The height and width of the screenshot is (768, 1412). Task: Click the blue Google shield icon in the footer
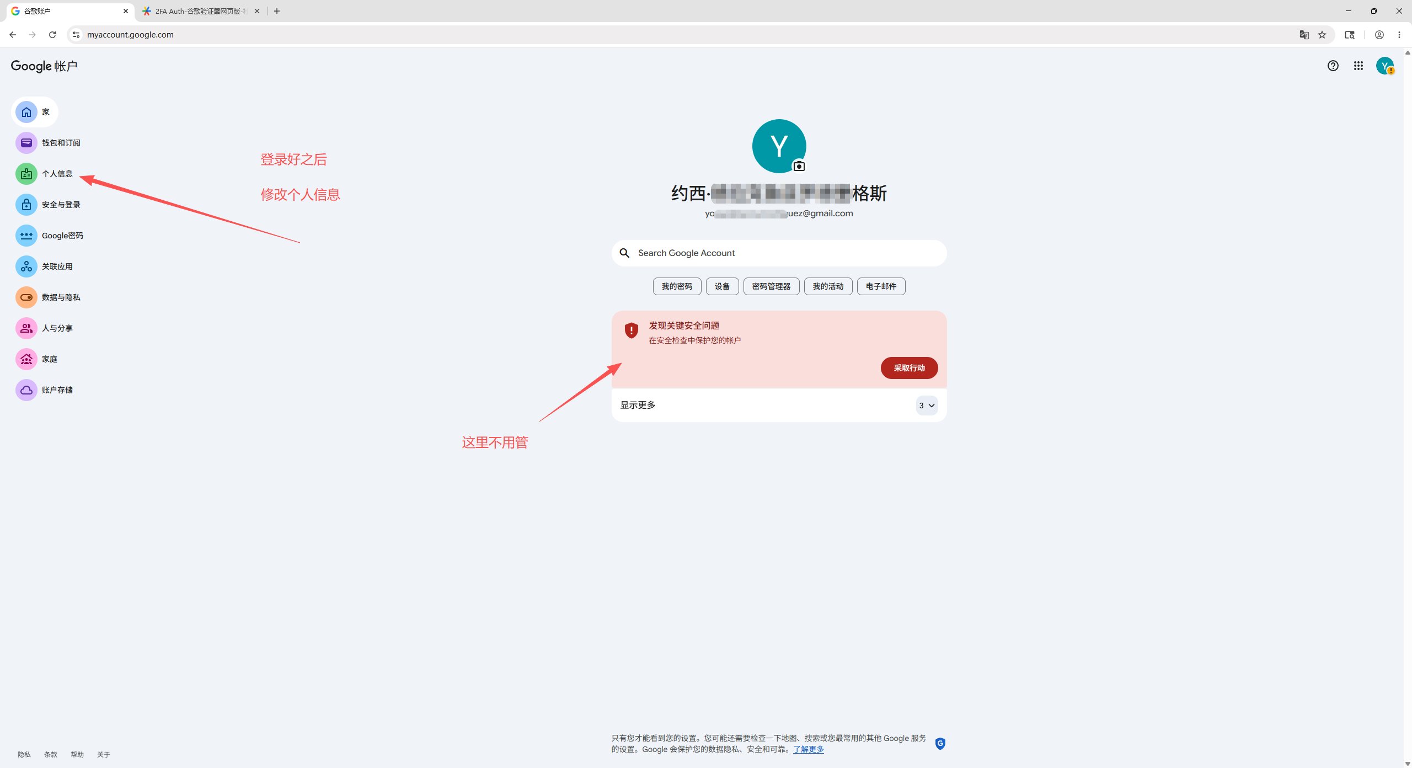tap(940, 744)
